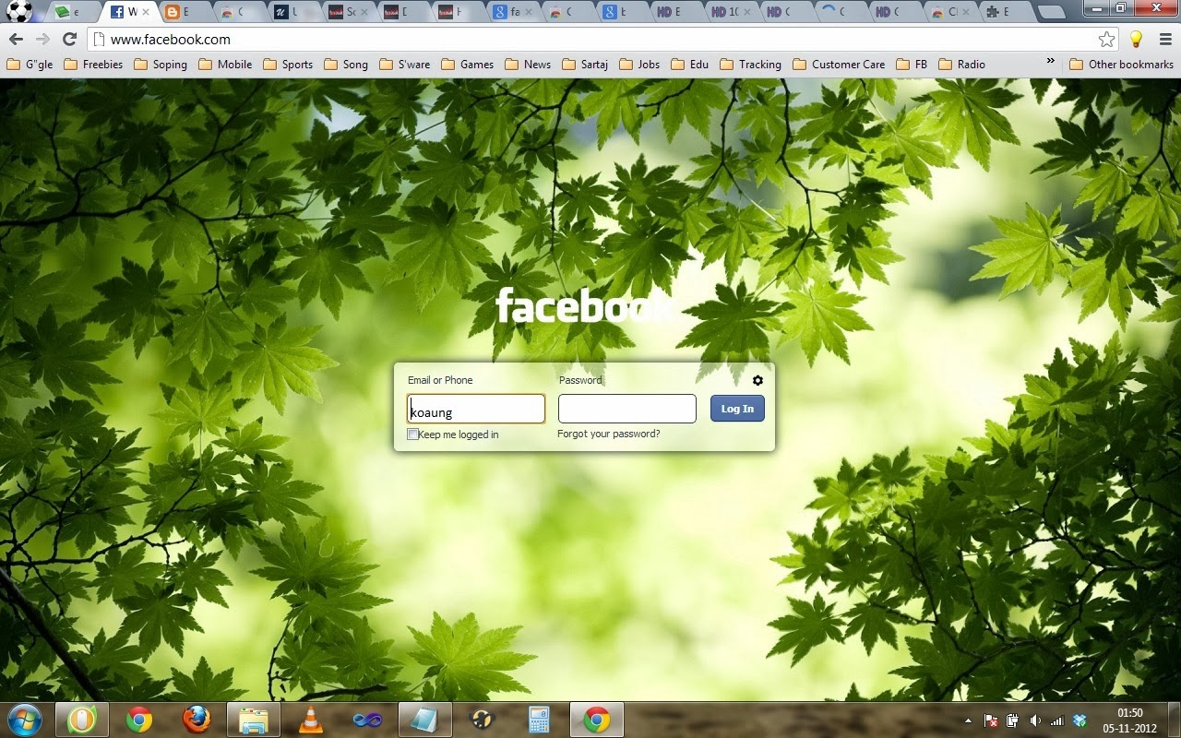Screen dimensions: 1181x738
Task: Show hidden tray icons arrow
Action: [x=968, y=720]
